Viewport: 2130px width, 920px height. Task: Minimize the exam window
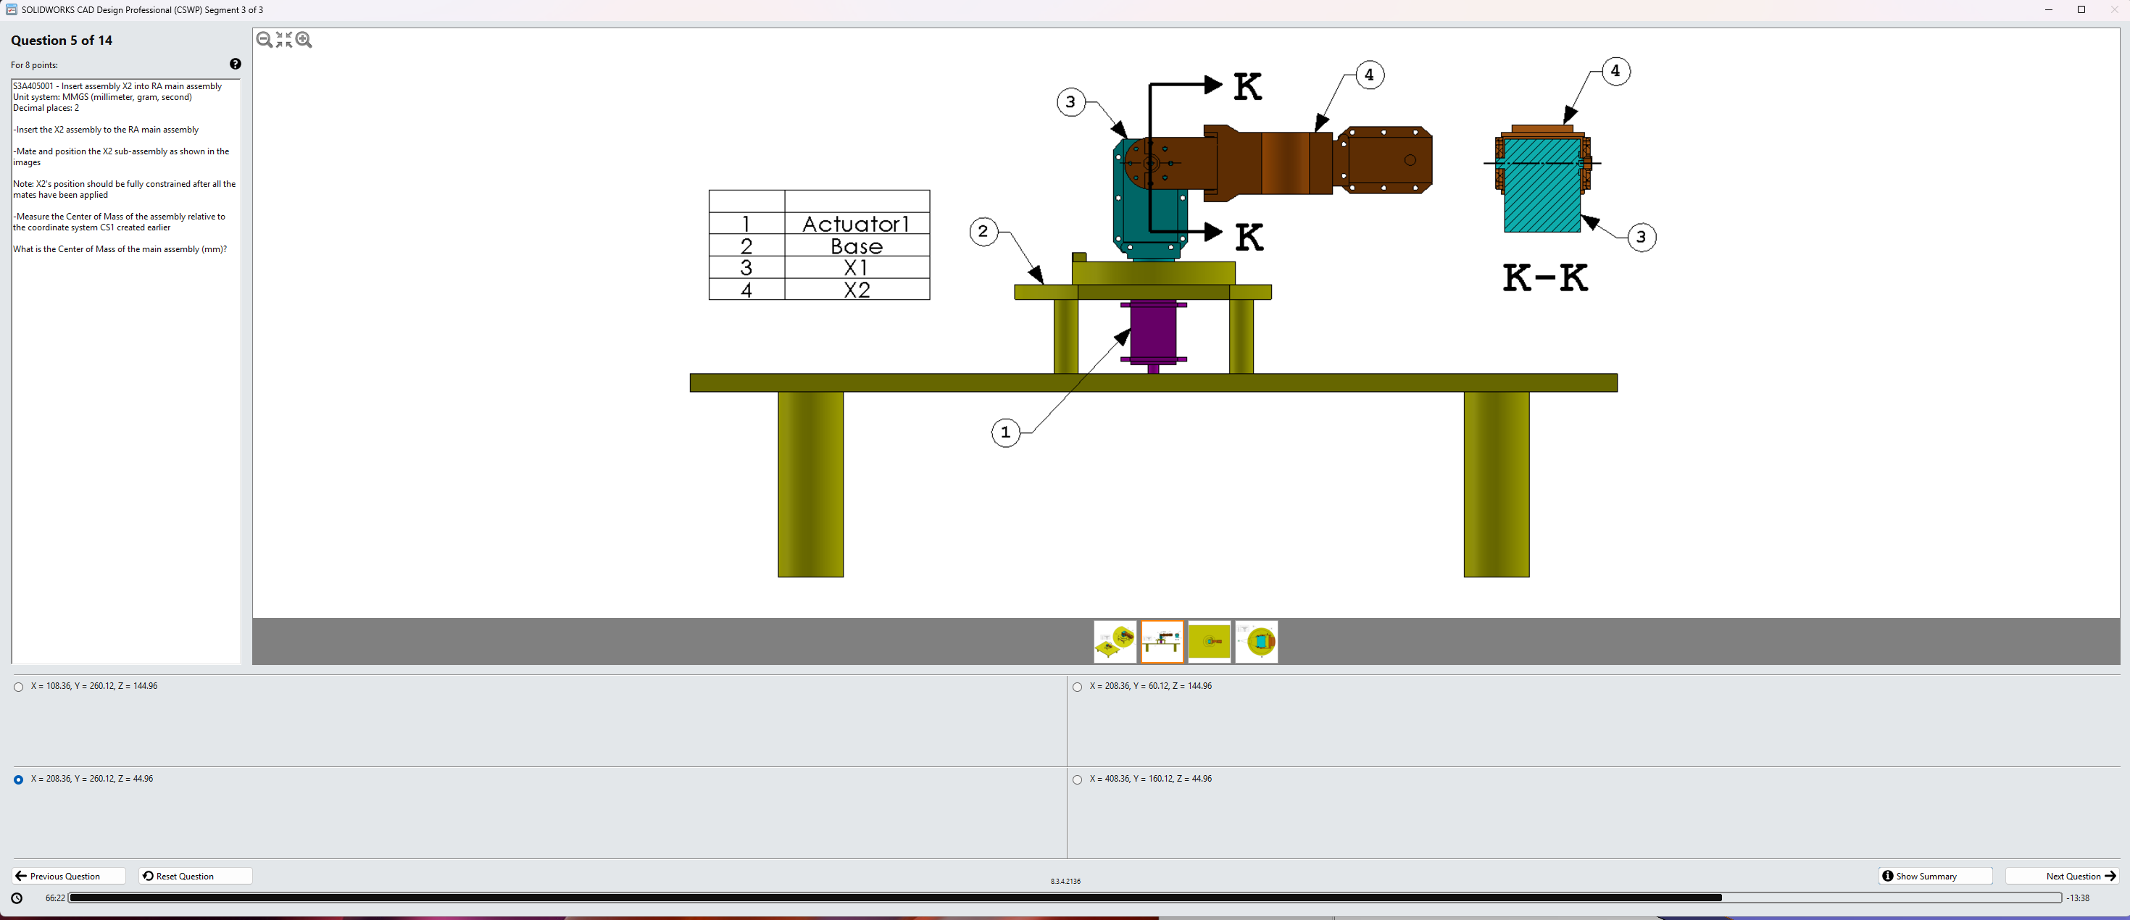click(2048, 10)
